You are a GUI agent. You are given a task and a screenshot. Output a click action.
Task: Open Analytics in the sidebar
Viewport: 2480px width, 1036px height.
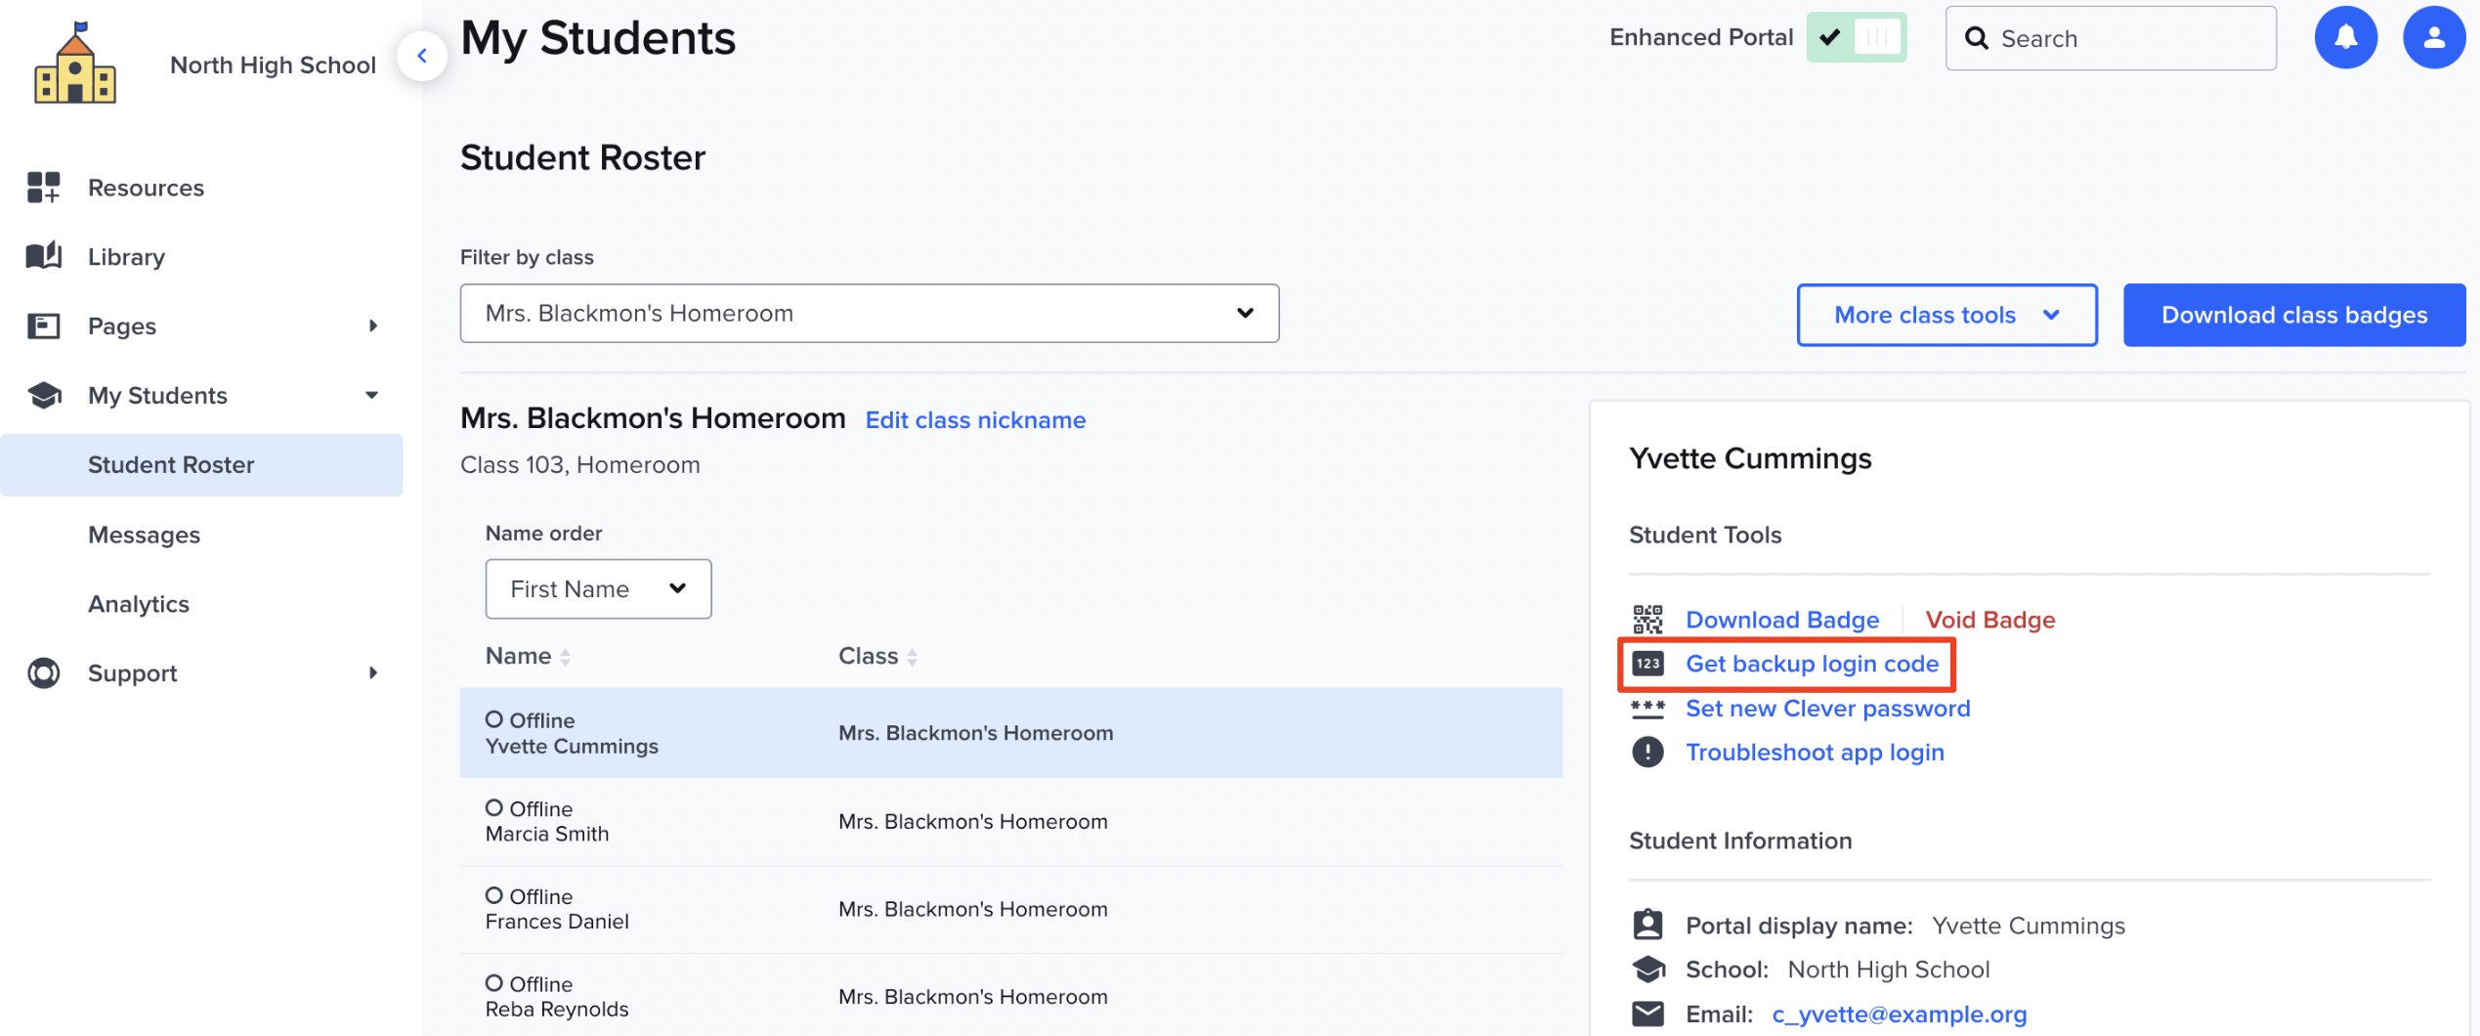coord(139,604)
